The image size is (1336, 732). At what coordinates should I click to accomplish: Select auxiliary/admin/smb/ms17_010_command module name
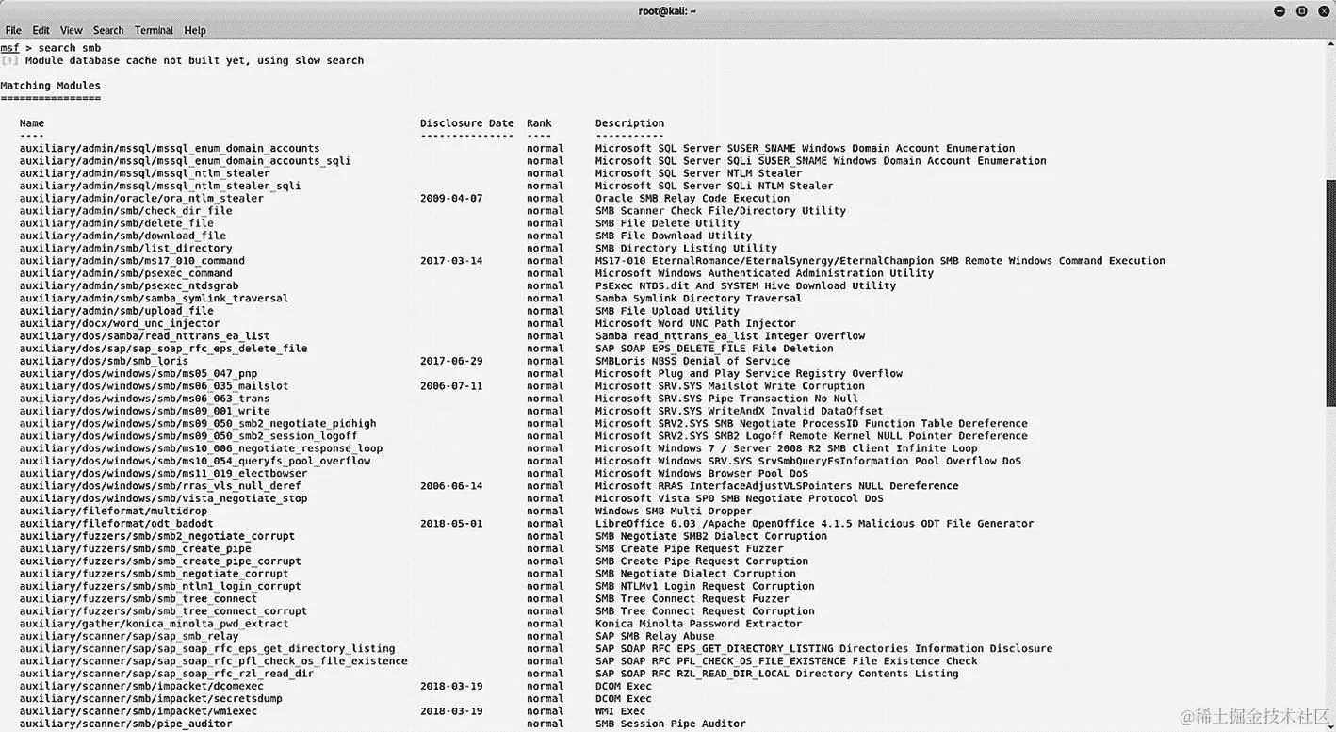pos(132,261)
